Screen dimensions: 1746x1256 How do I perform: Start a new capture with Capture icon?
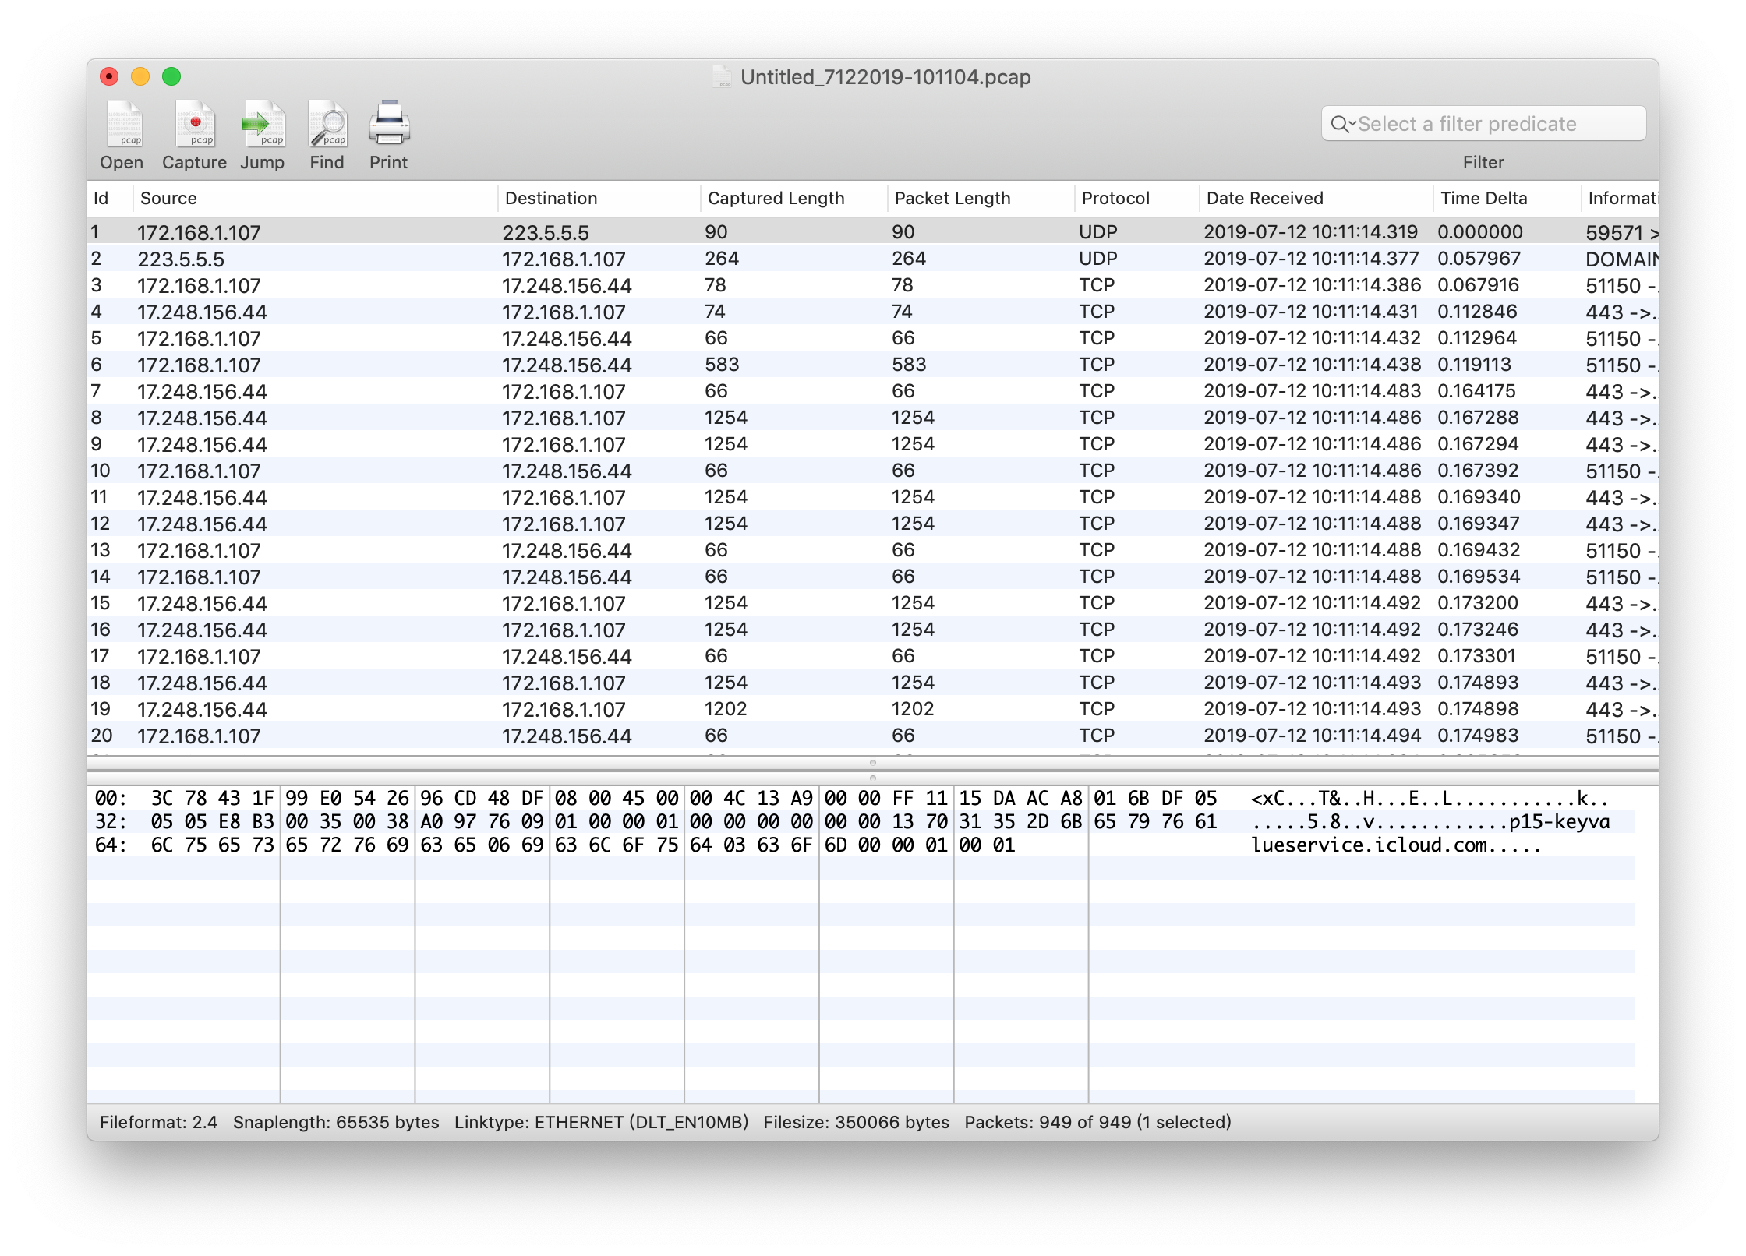click(195, 125)
